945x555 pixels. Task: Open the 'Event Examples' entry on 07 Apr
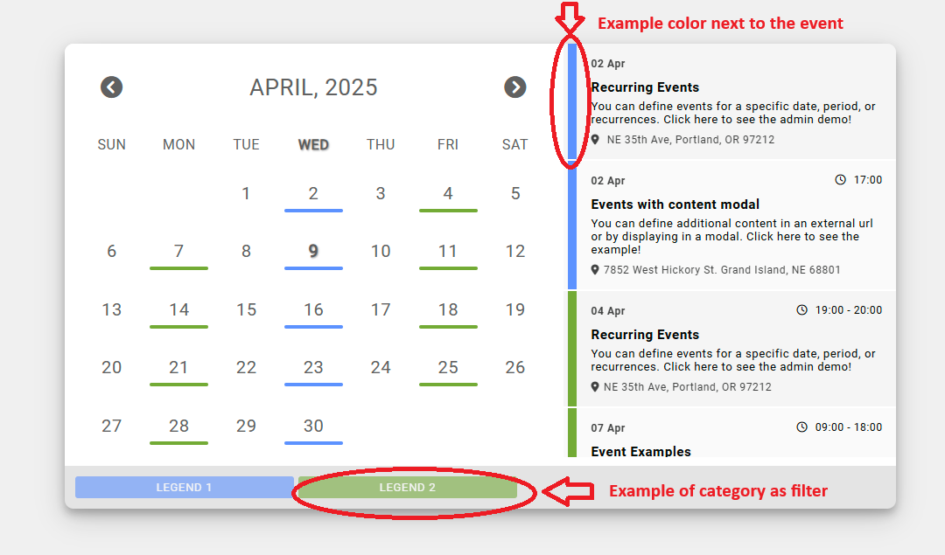(x=640, y=451)
